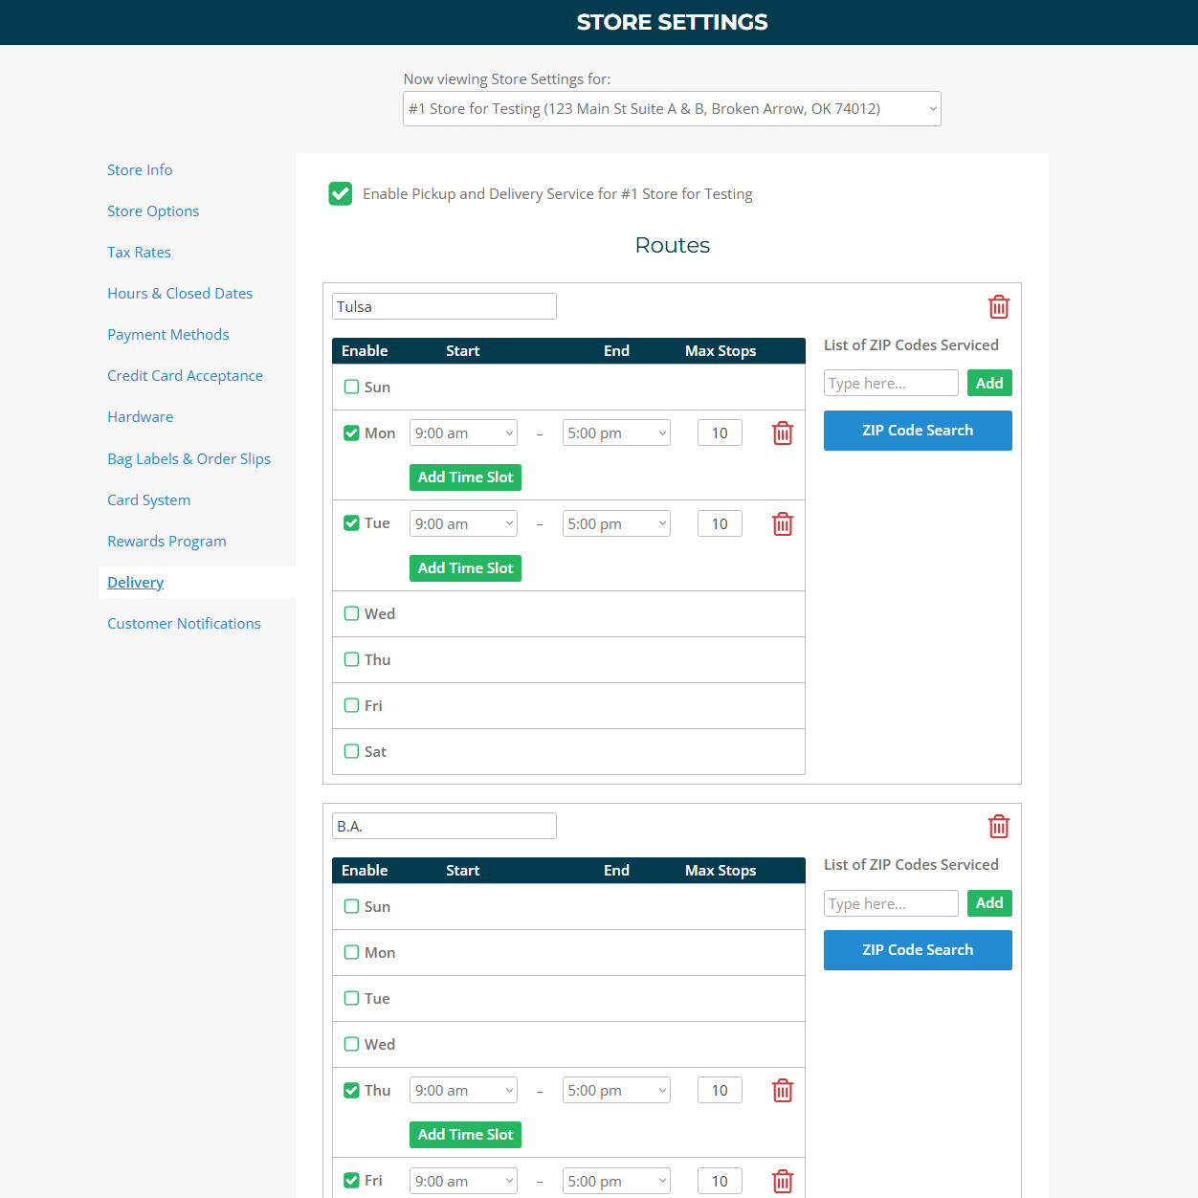The image size is (1198, 1198).
Task: Open Tulsa Tuesday end time dropdown
Action: [x=616, y=523]
